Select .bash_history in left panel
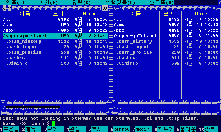Image resolution: width=221 pixels, height=132 pixels. pos(55,41)
